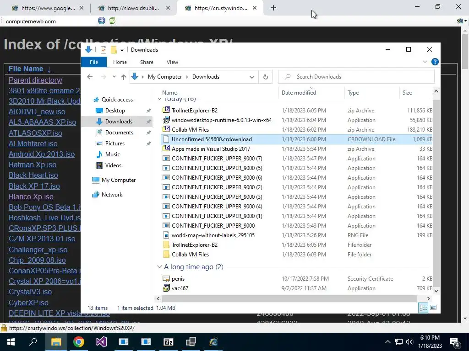Open the Share ribbon tab
The width and height of the screenshot is (469, 351).
(x=147, y=62)
